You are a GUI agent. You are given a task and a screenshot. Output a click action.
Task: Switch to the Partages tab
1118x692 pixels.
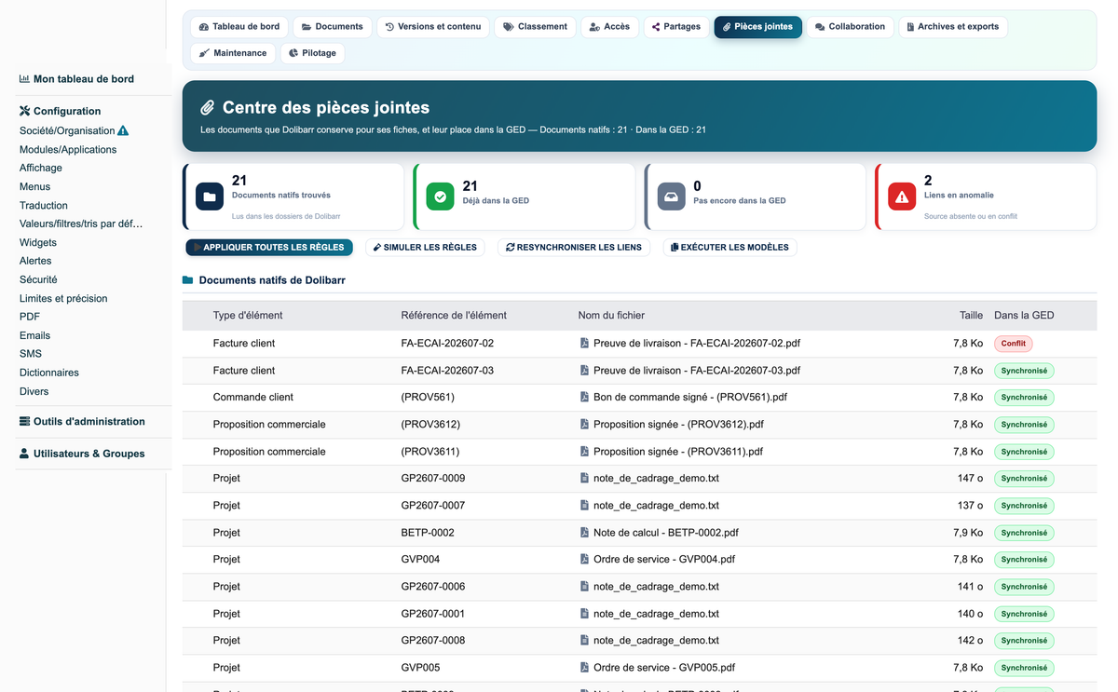[x=676, y=27]
